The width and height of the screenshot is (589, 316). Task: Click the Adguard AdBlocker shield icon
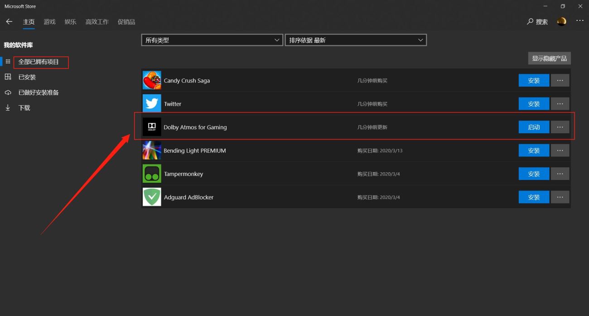pyautogui.click(x=152, y=197)
